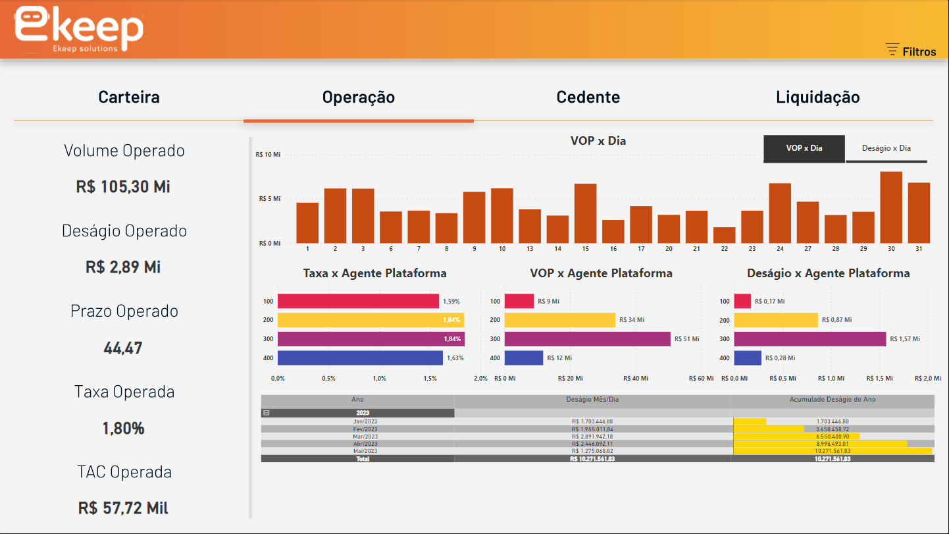Go to the Liquidação tab
Viewport: 949px width, 534px height.
pos(818,97)
